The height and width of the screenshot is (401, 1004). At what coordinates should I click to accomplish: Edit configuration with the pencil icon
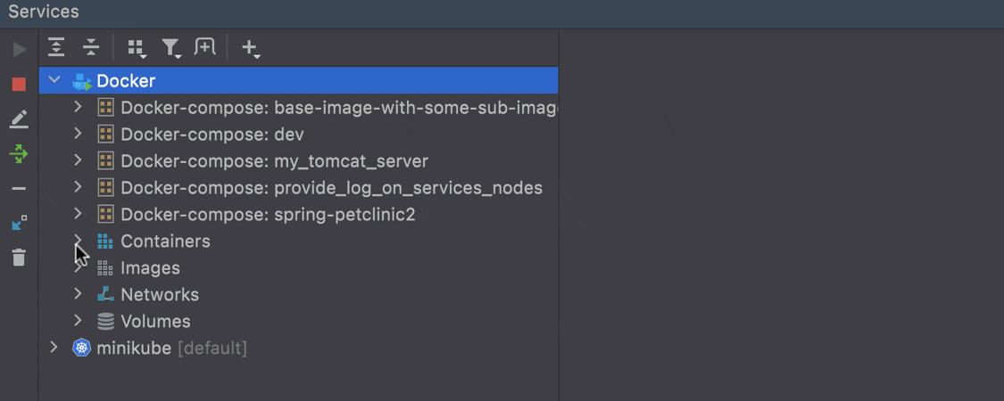coord(20,119)
